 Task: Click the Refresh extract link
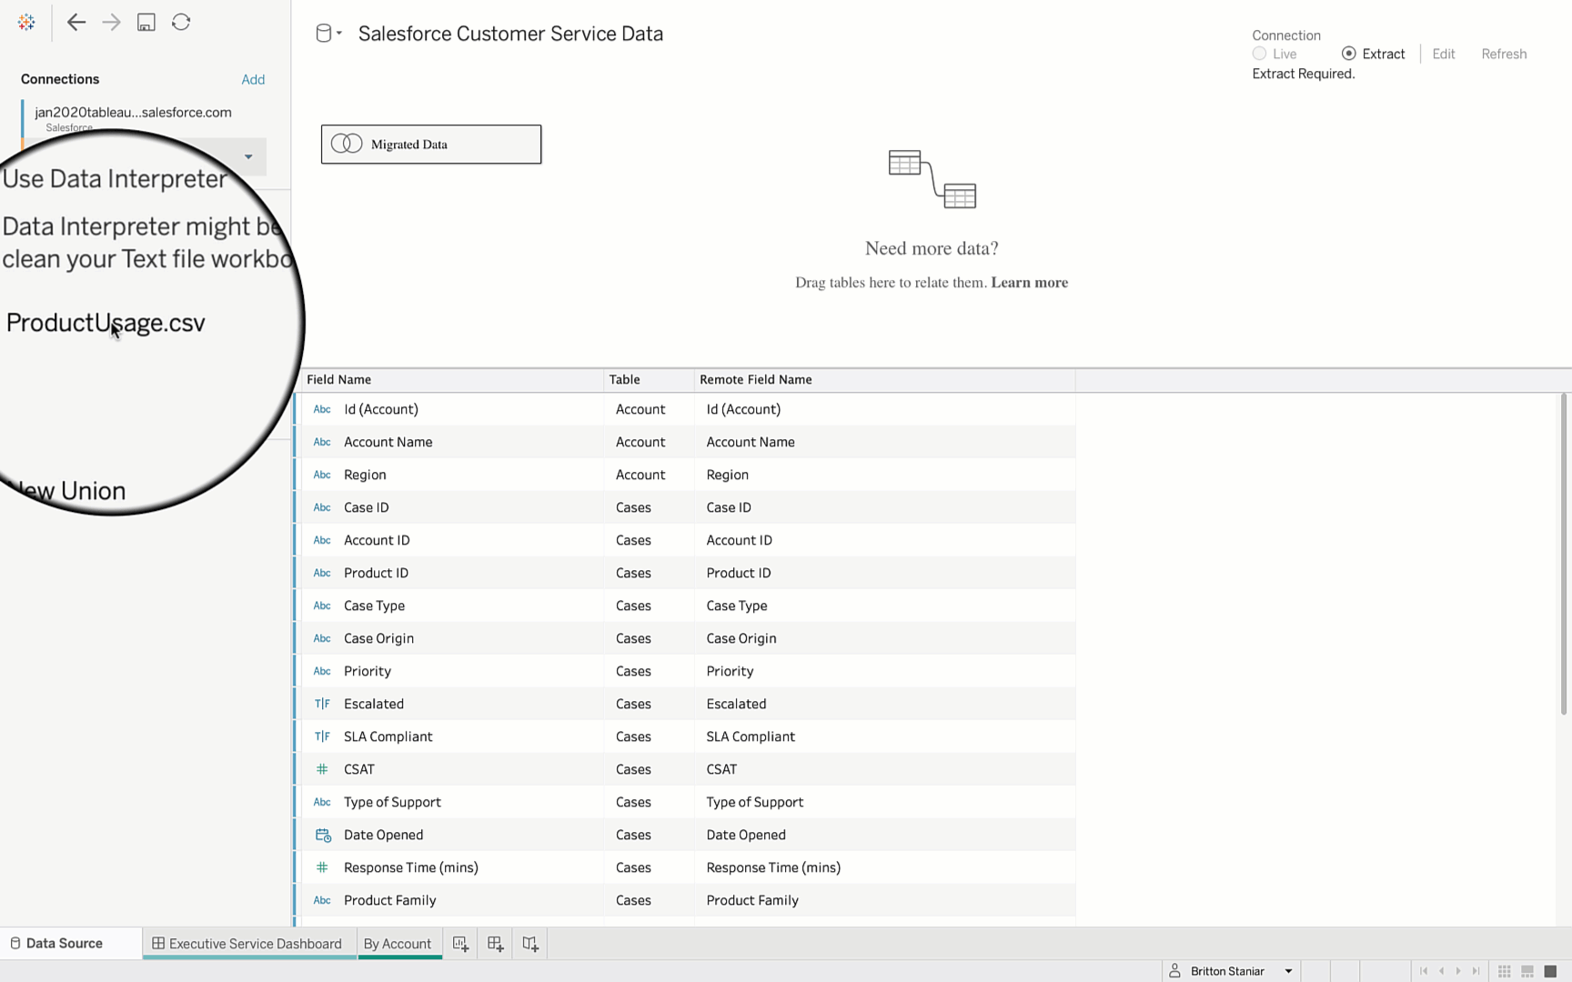[1504, 54]
